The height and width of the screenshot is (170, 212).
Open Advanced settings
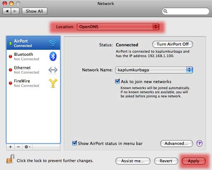[176, 143]
